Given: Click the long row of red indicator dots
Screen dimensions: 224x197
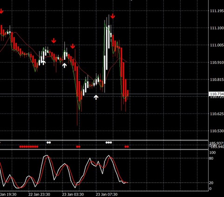Looking at the screenshot, I should (x=29, y=147).
